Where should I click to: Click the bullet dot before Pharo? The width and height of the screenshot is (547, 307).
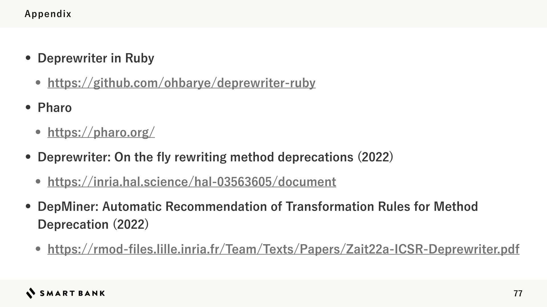[x=28, y=107]
